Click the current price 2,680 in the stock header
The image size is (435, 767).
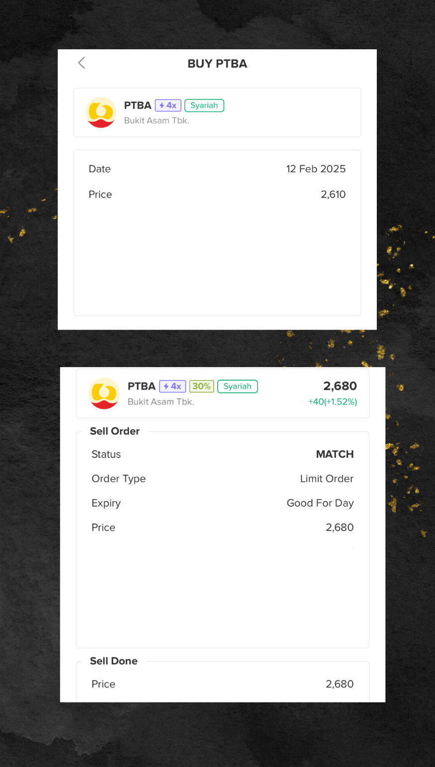[x=340, y=386]
